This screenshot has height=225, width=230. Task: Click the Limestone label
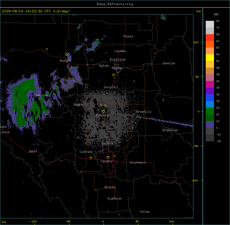[41, 95]
